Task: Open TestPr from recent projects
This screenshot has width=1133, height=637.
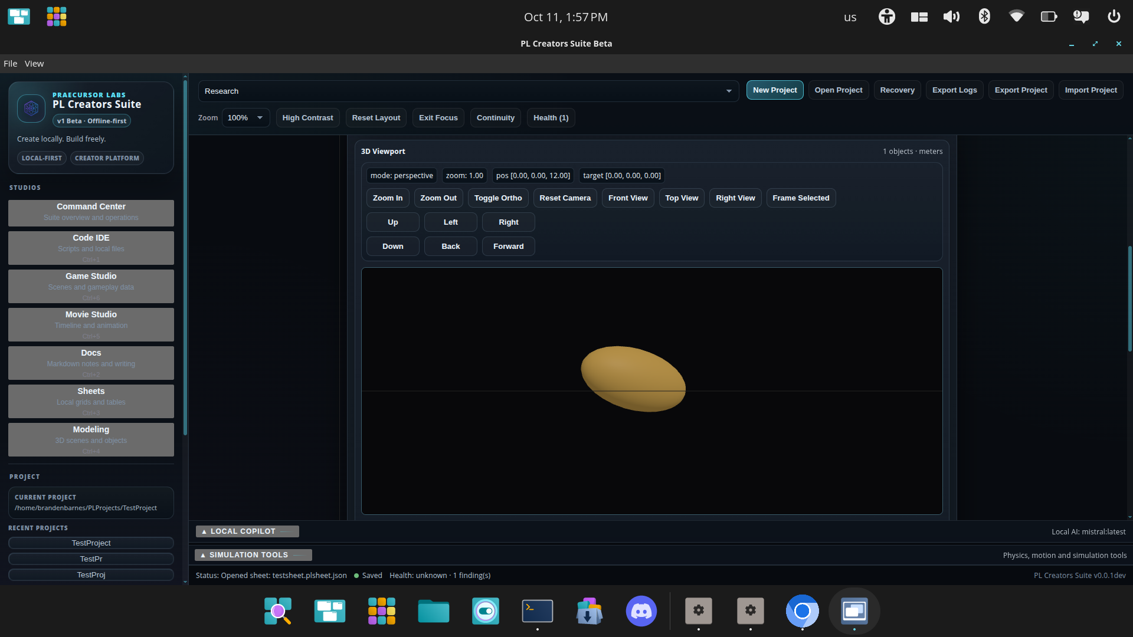Action: [91, 559]
